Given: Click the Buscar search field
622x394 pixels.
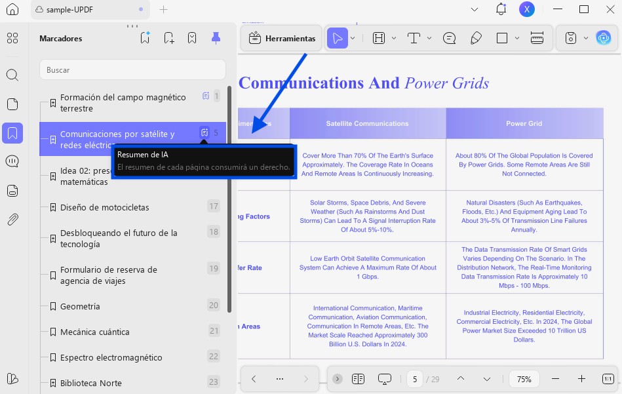Looking at the screenshot, I should click(x=132, y=69).
